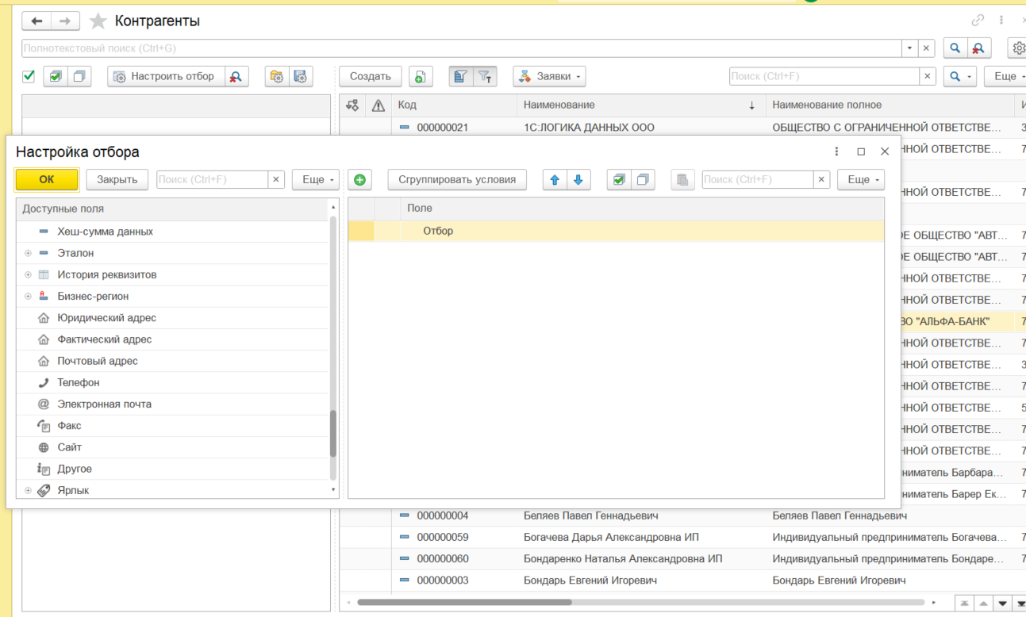Screen dimensions: 1026x617
Task: Open the dialog's three-dot options menu
Action: tap(836, 151)
